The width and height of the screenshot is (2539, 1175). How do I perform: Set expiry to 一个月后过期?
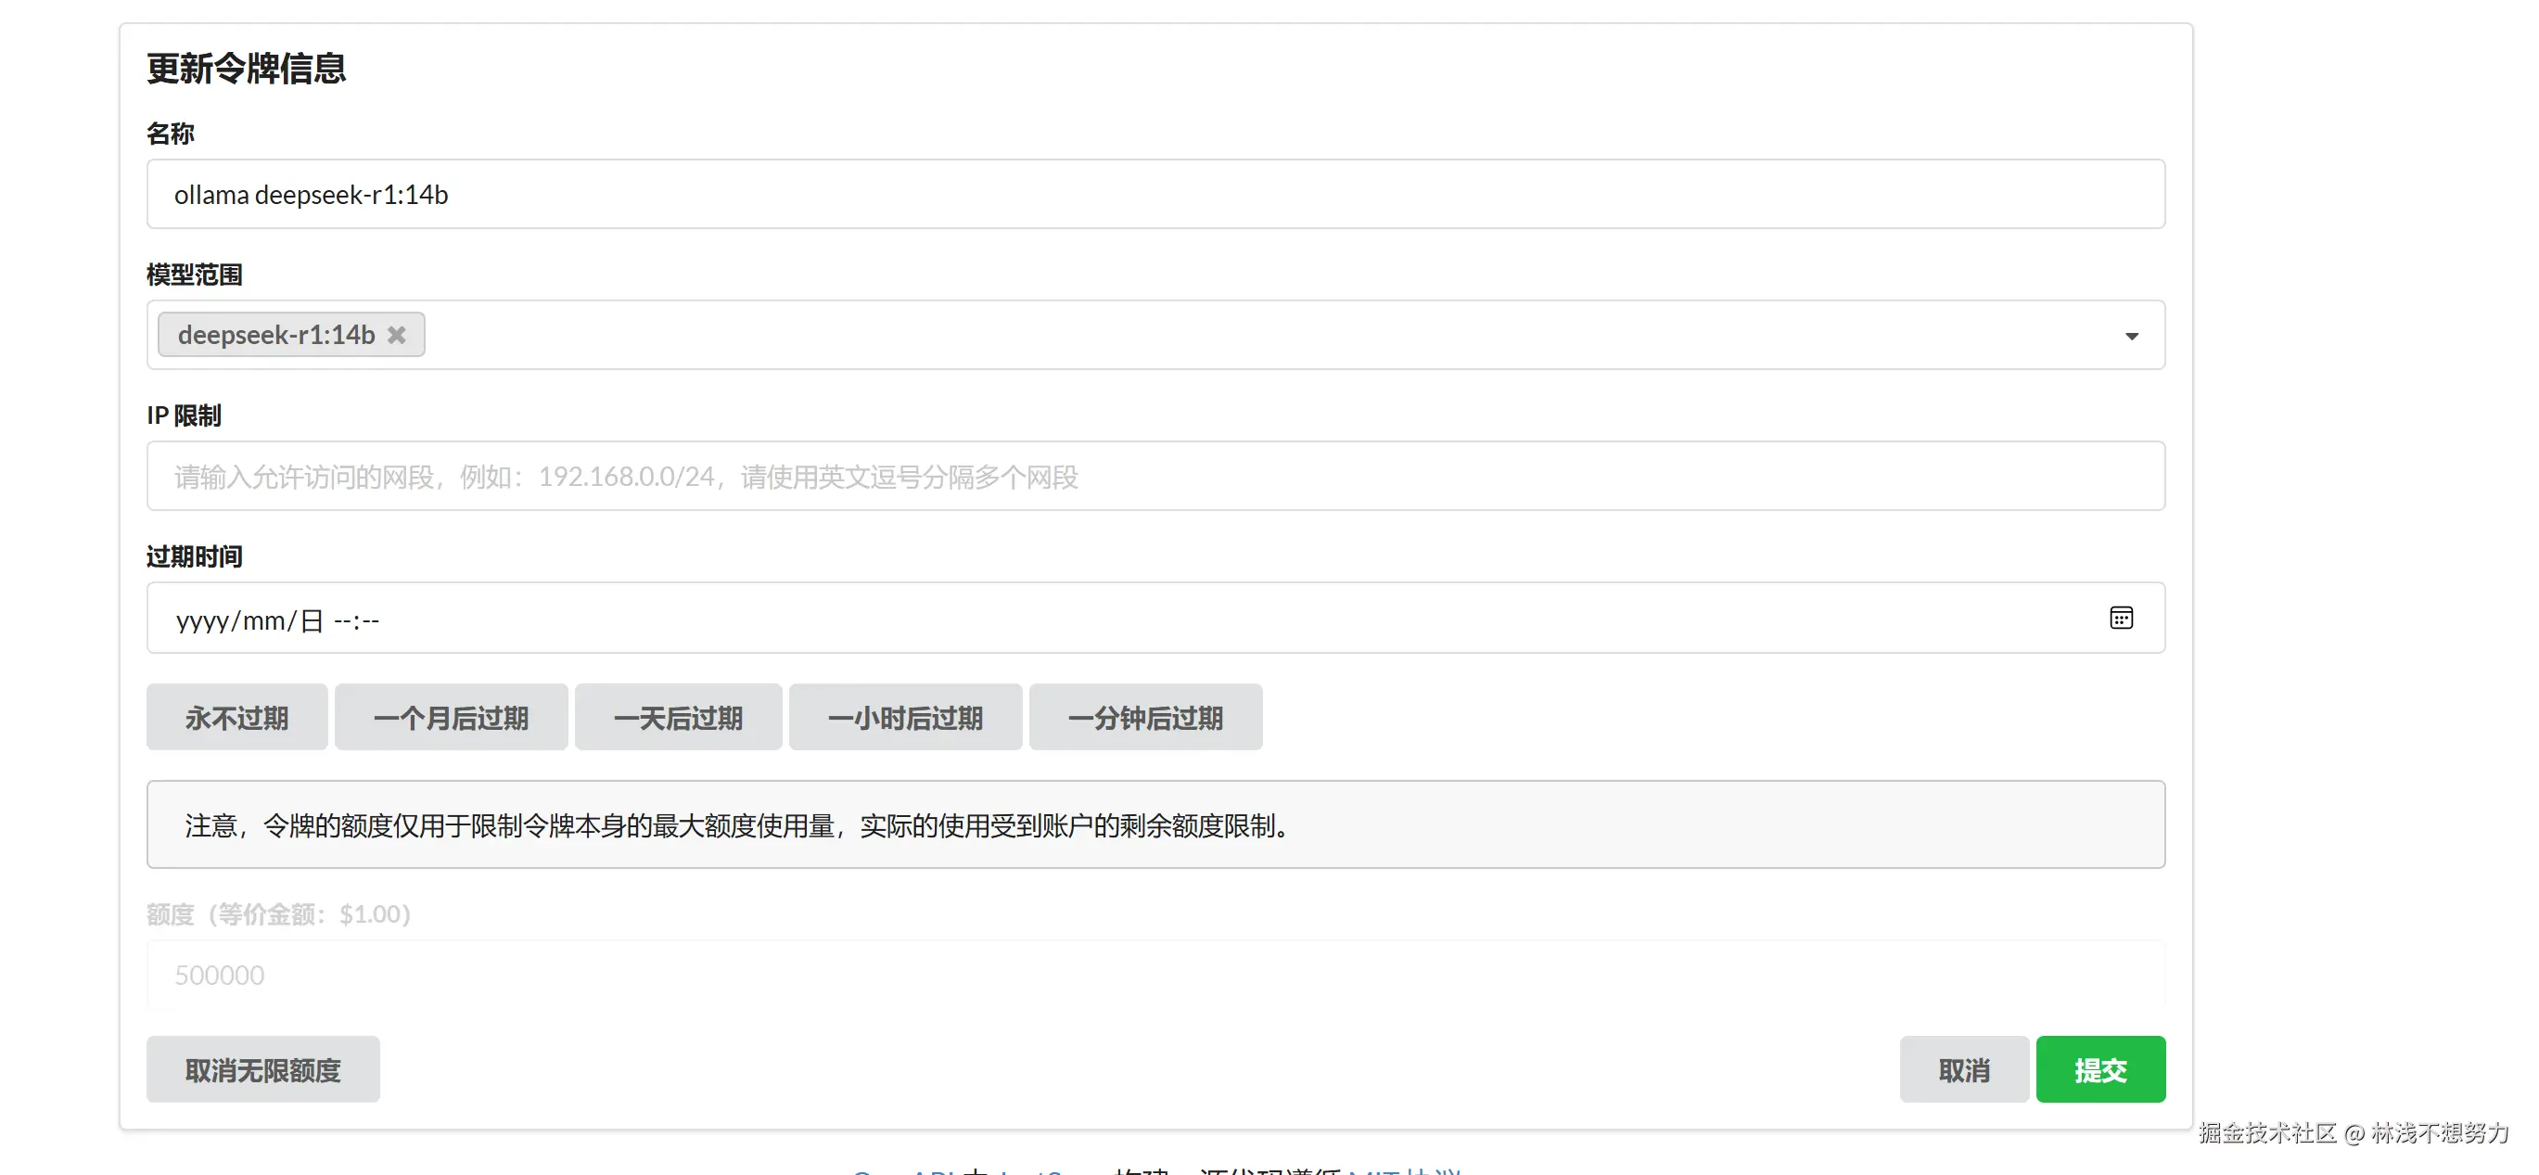tap(452, 717)
